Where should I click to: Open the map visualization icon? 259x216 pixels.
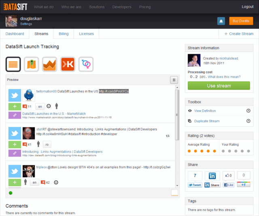click(32, 64)
